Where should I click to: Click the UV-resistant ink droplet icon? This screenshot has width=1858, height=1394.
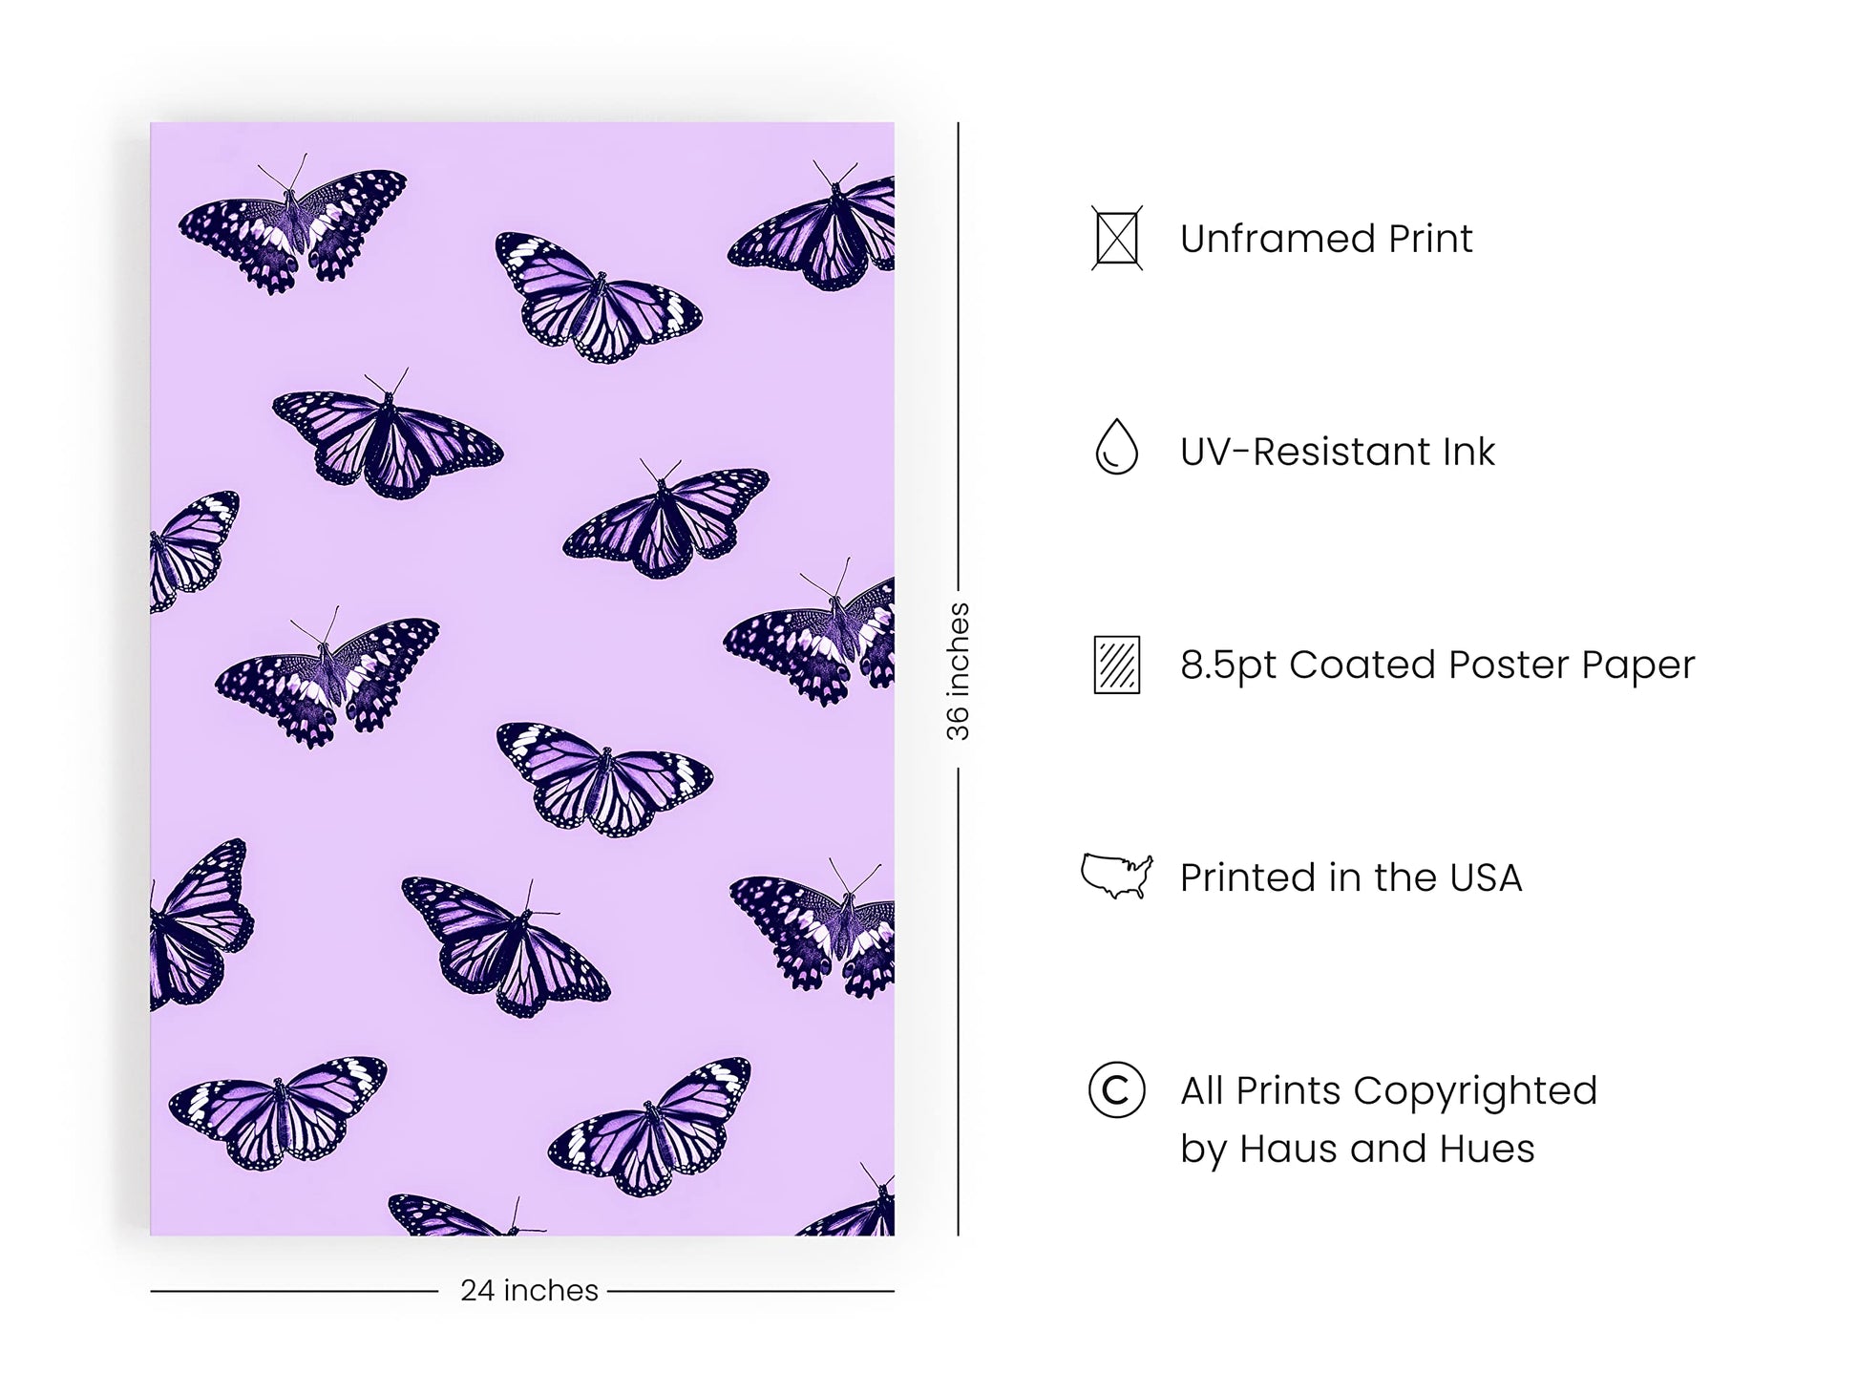[1116, 447]
